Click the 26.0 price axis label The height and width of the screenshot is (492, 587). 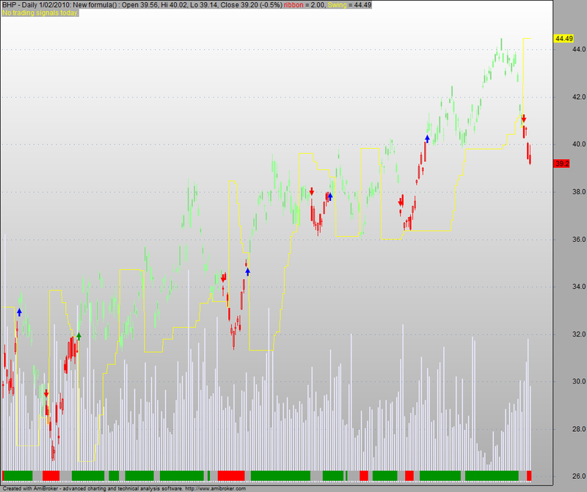click(x=579, y=476)
